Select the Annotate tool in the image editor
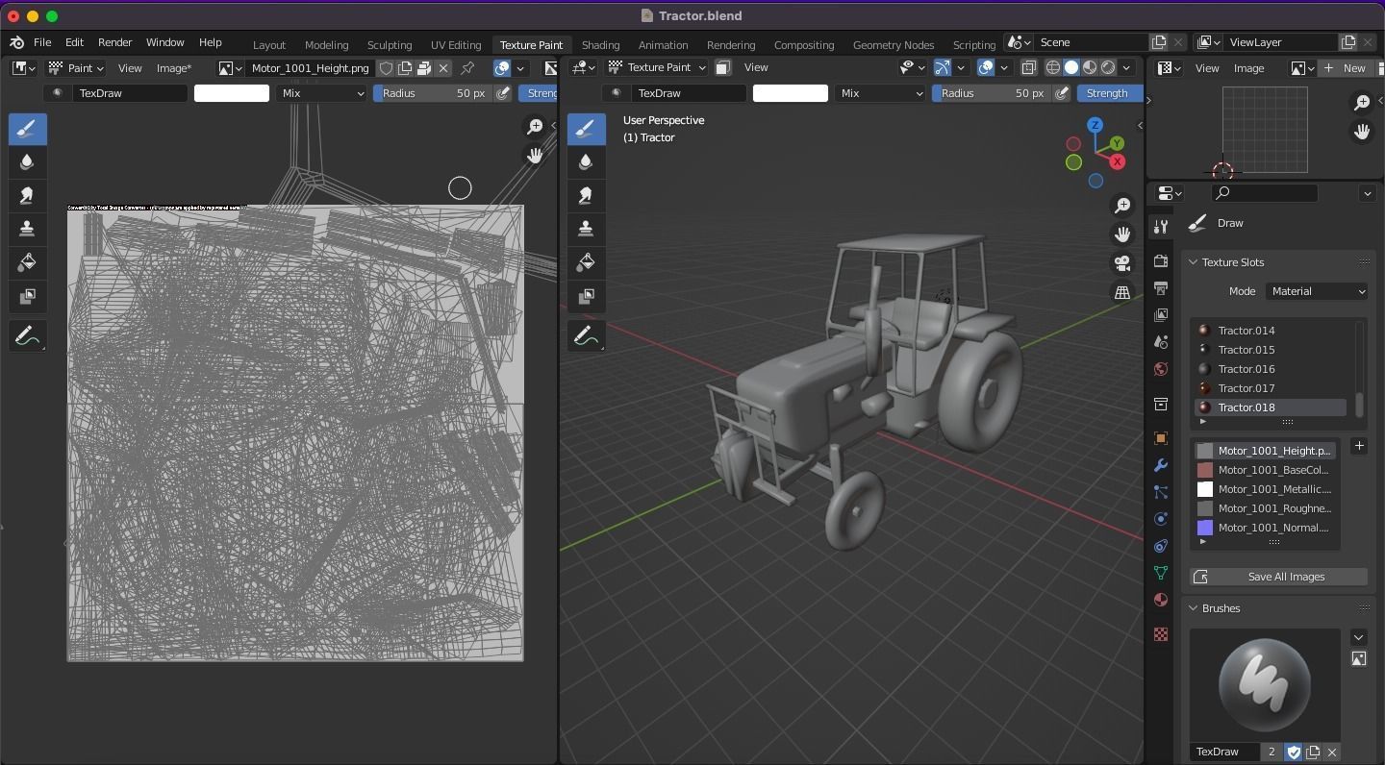The width and height of the screenshot is (1385, 765). pyautogui.click(x=27, y=336)
